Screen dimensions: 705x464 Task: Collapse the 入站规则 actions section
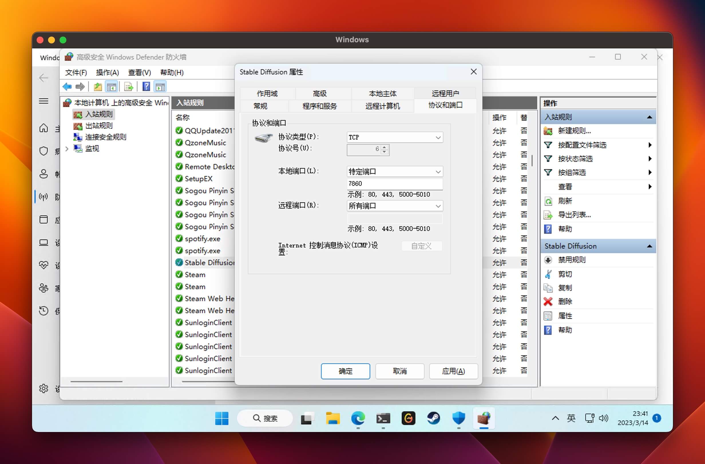pyautogui.click(x=649, y=117)
